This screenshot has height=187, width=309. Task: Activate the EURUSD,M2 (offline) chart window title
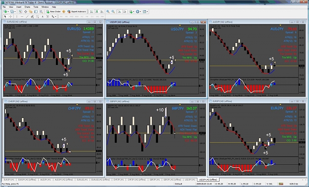coord(17,22)
